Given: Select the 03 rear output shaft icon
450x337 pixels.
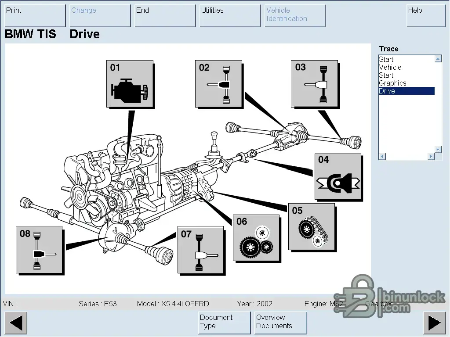Looking at the screenshot, I should 315,84.
